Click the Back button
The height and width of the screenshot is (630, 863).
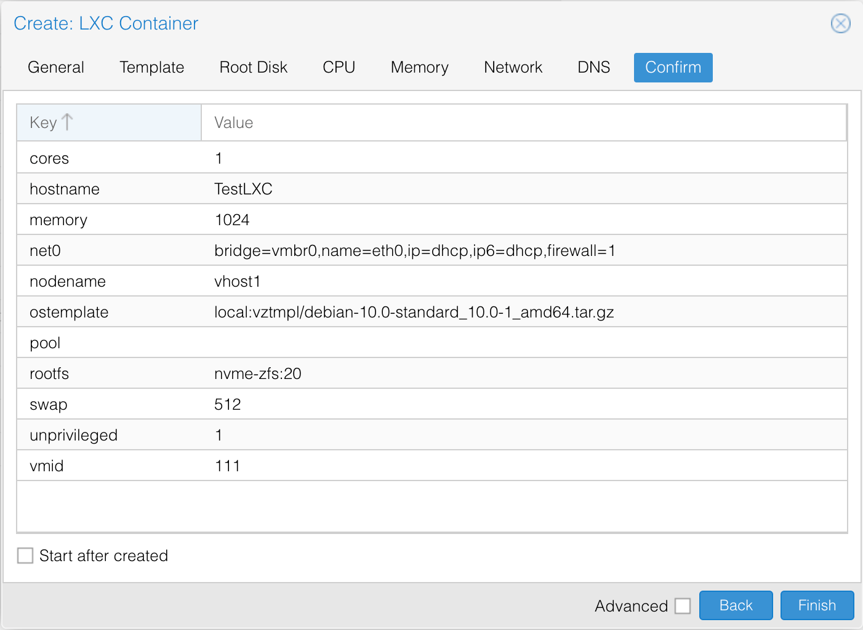(x=736, y=605)
